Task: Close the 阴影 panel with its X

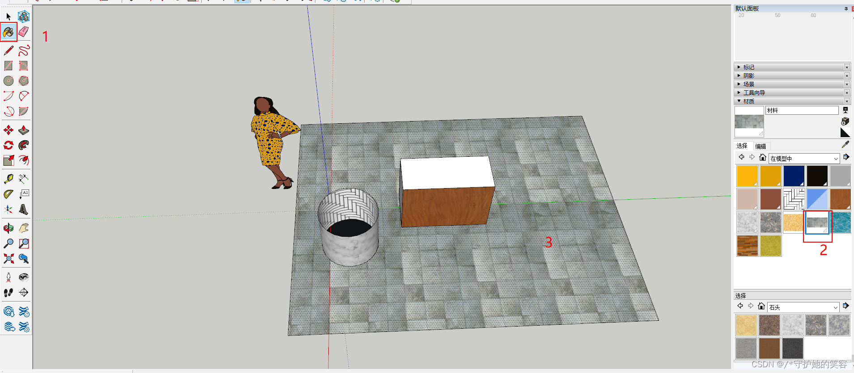Action: (x=847, y=75)
